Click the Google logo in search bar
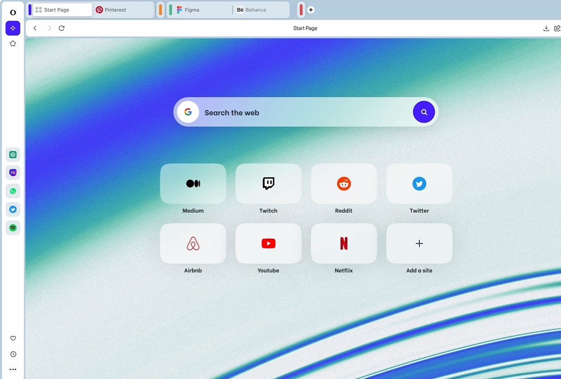 coord(188,112)
